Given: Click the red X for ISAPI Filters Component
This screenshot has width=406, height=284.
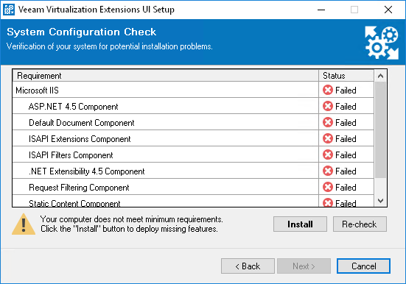Looking at the screenshot, I should pos(328,155).
